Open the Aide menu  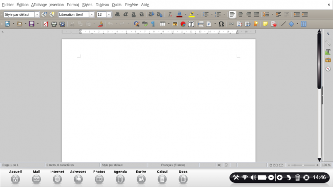[x=145, y=5]
